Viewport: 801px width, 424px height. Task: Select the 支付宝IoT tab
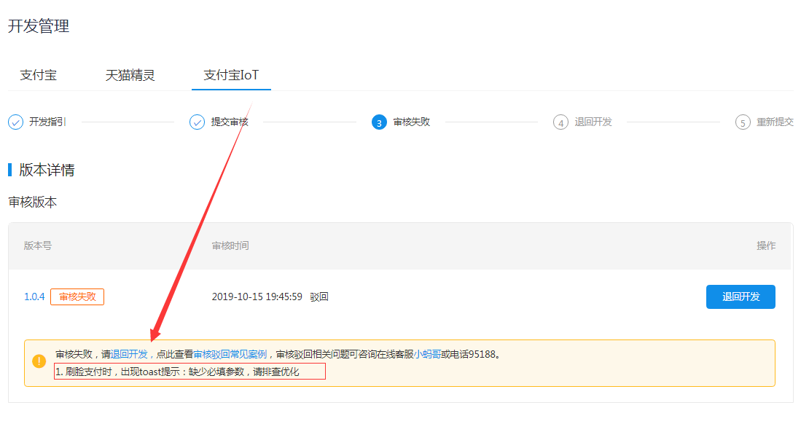(x=231, y=75)
